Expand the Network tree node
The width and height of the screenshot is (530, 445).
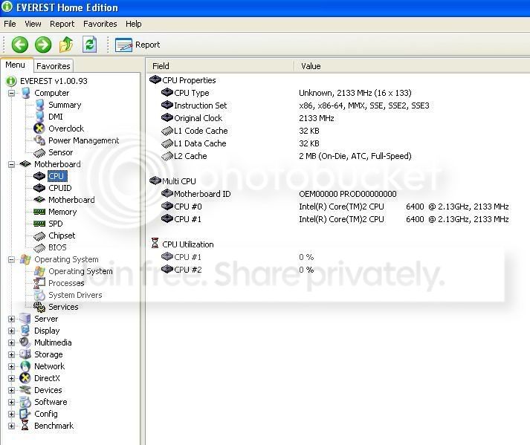[x=11, y=366]
